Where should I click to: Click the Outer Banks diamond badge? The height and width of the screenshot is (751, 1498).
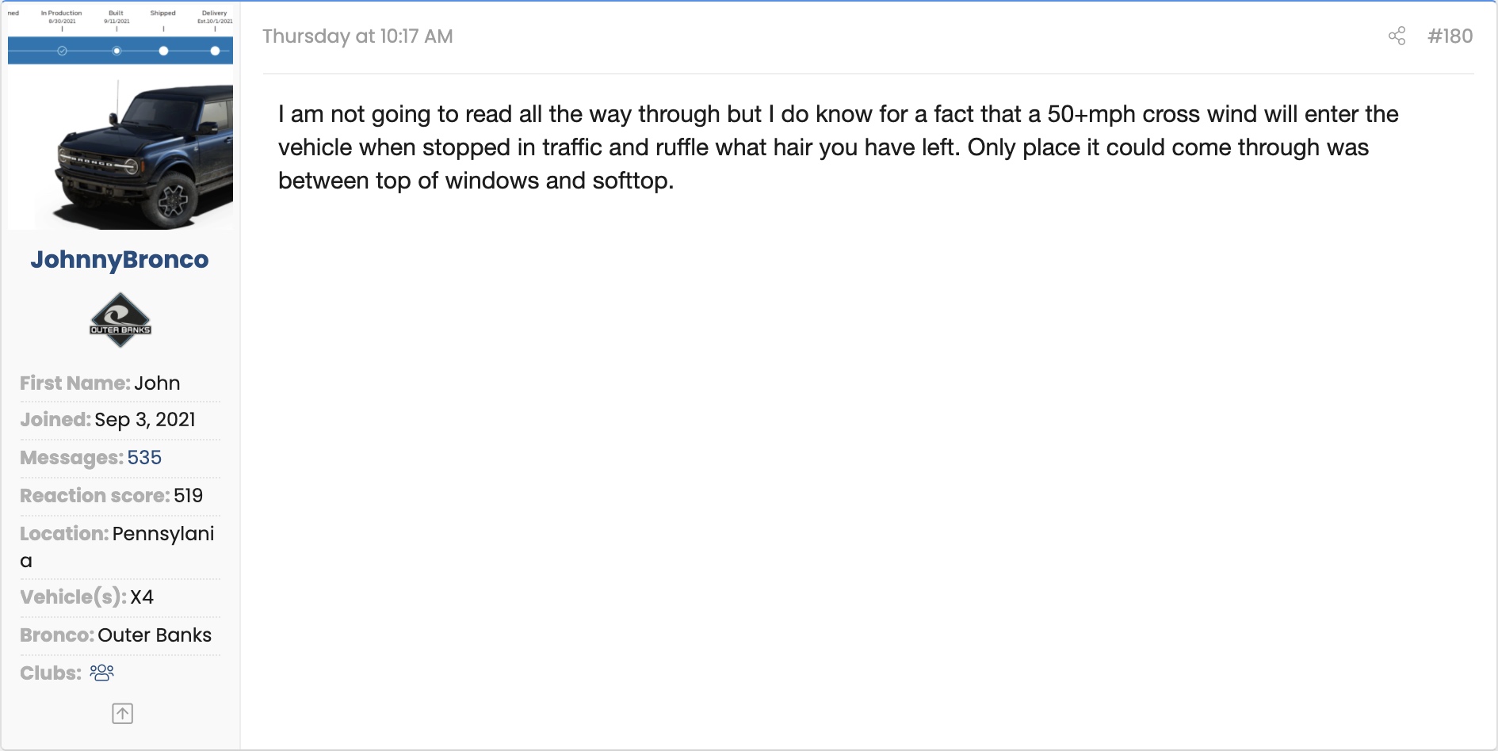point(120,320)
